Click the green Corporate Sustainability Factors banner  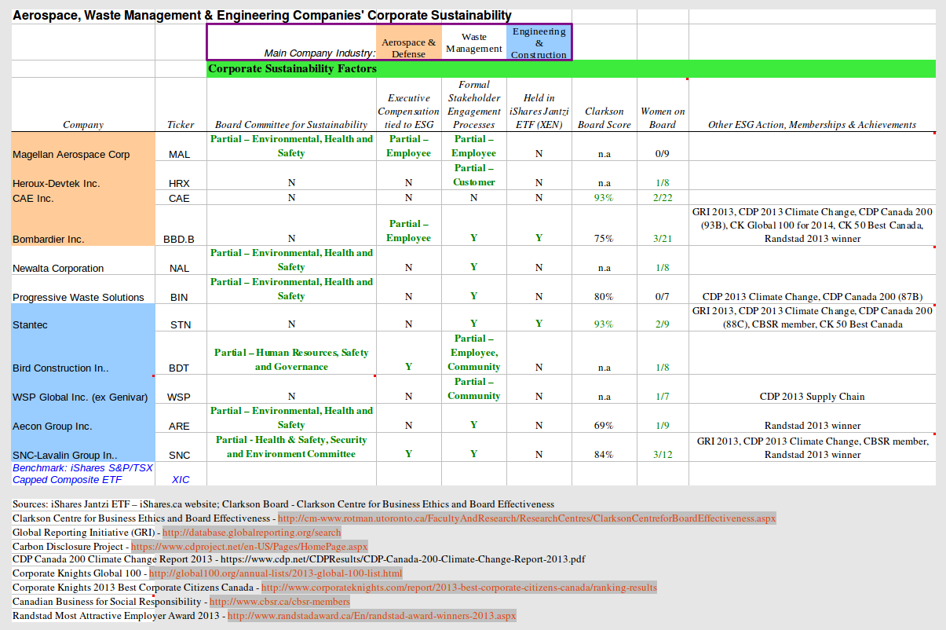[x=571, y=69]
